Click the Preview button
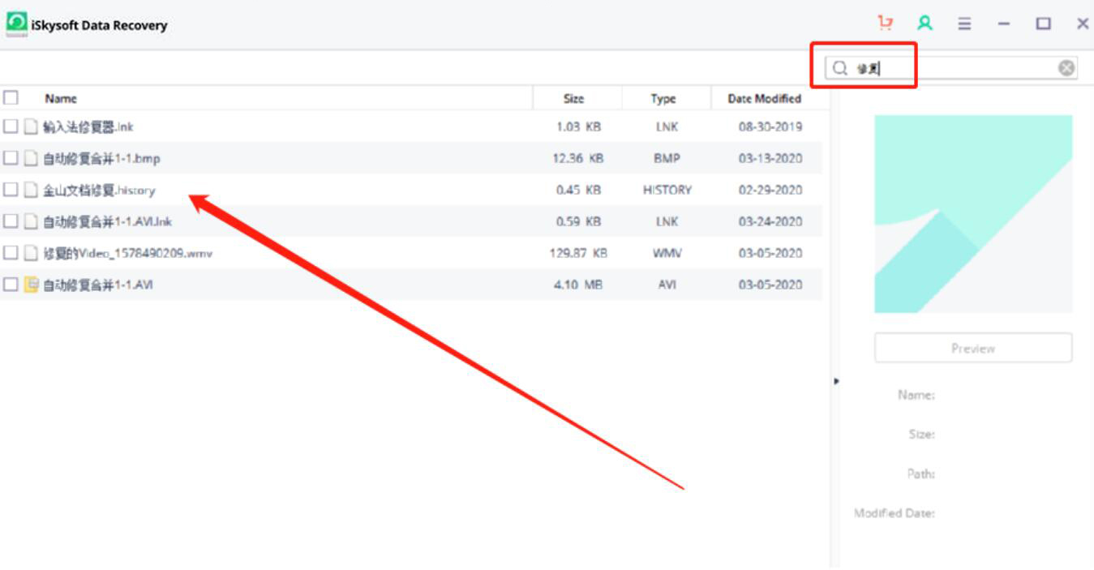Image resolution: width=1094 pixels, height=570 pixels. (973, 348)
